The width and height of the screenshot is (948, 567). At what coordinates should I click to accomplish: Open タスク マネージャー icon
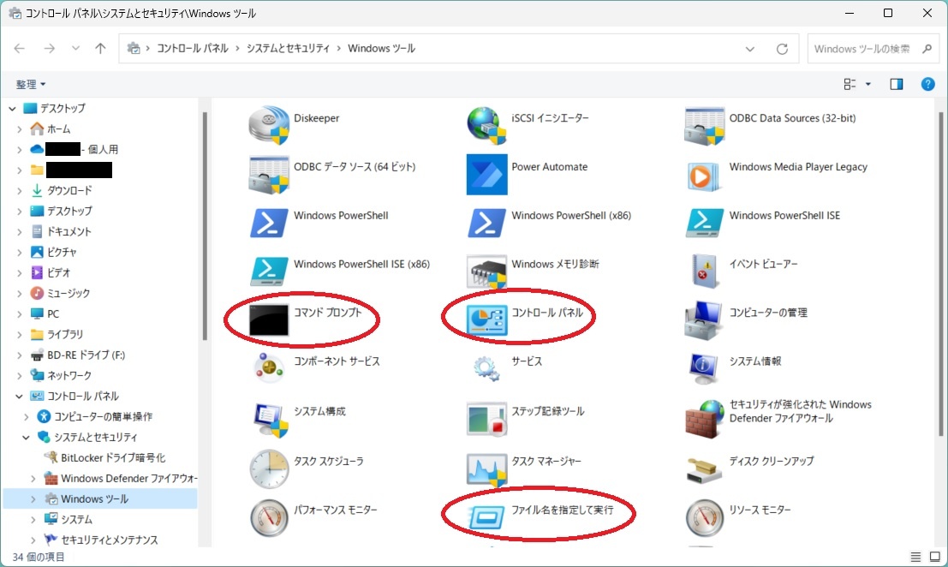click(x=486, y=469)
